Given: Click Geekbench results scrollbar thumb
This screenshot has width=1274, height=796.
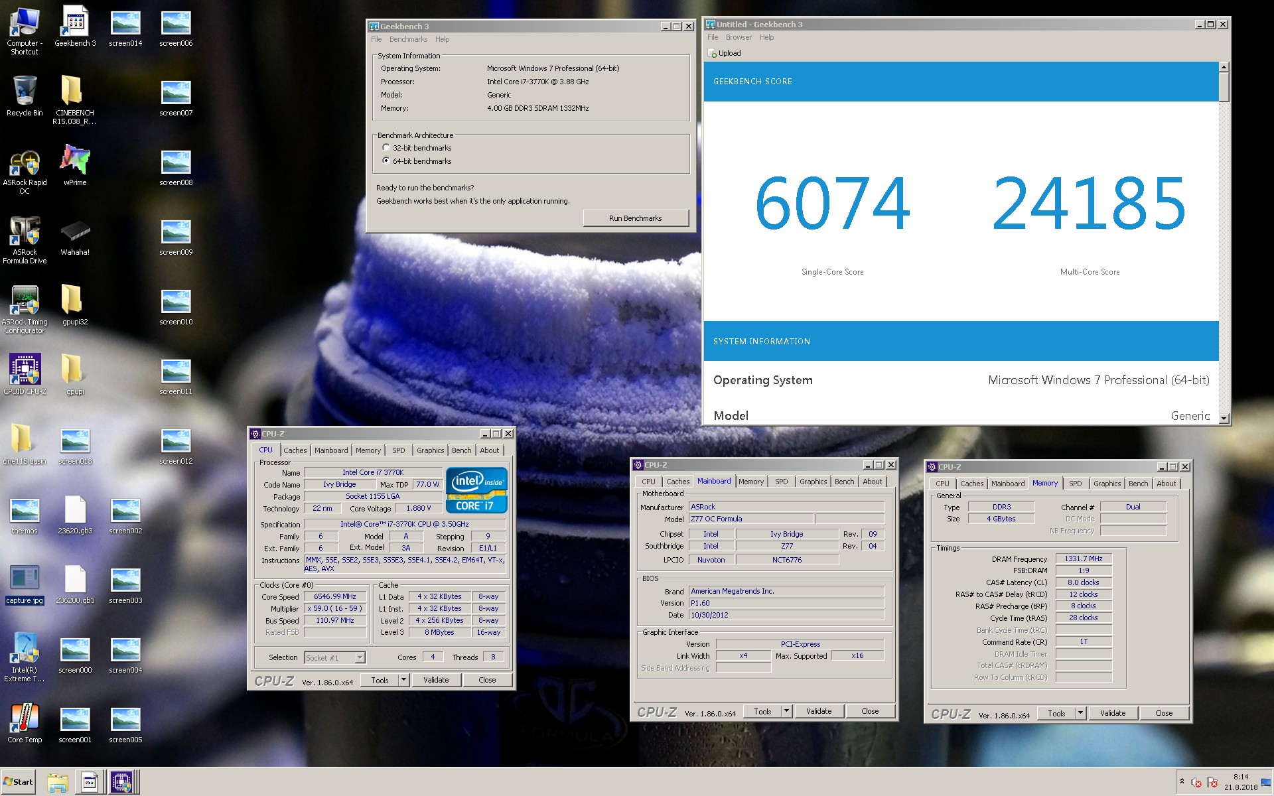Looking at the screenshot, I should pos(1224,87).
